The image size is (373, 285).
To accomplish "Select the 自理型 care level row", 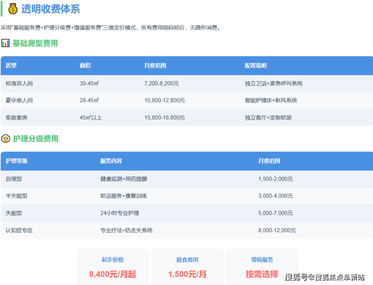I will pos(14,179).
